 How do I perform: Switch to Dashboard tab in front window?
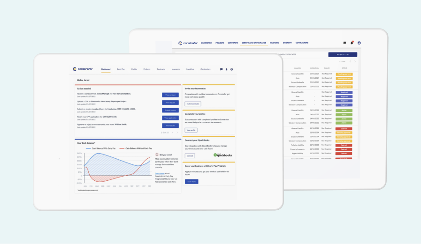(106, 69)
